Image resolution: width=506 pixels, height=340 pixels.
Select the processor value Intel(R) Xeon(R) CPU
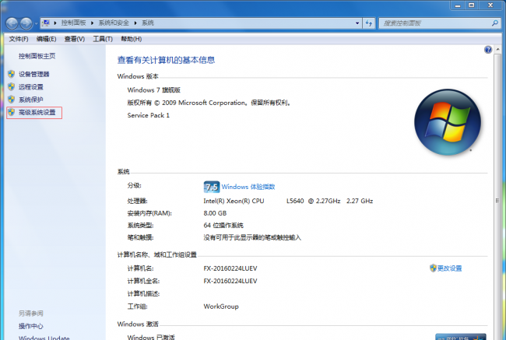234,201
